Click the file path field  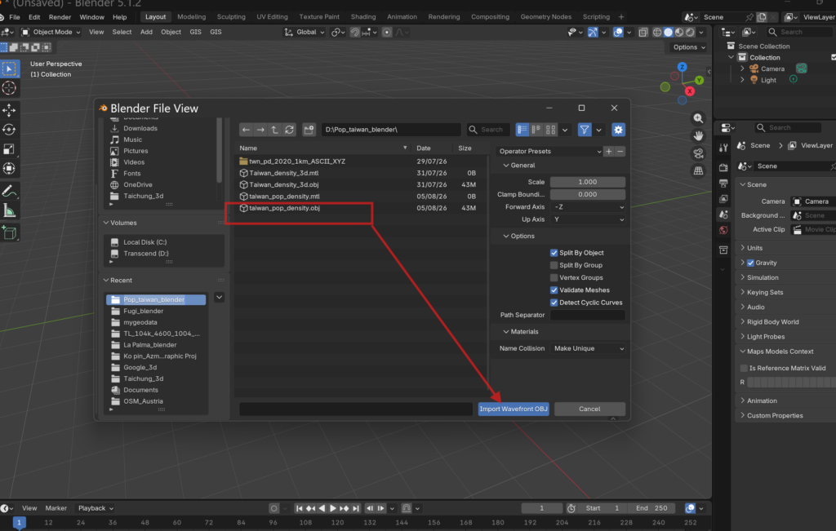391,130
